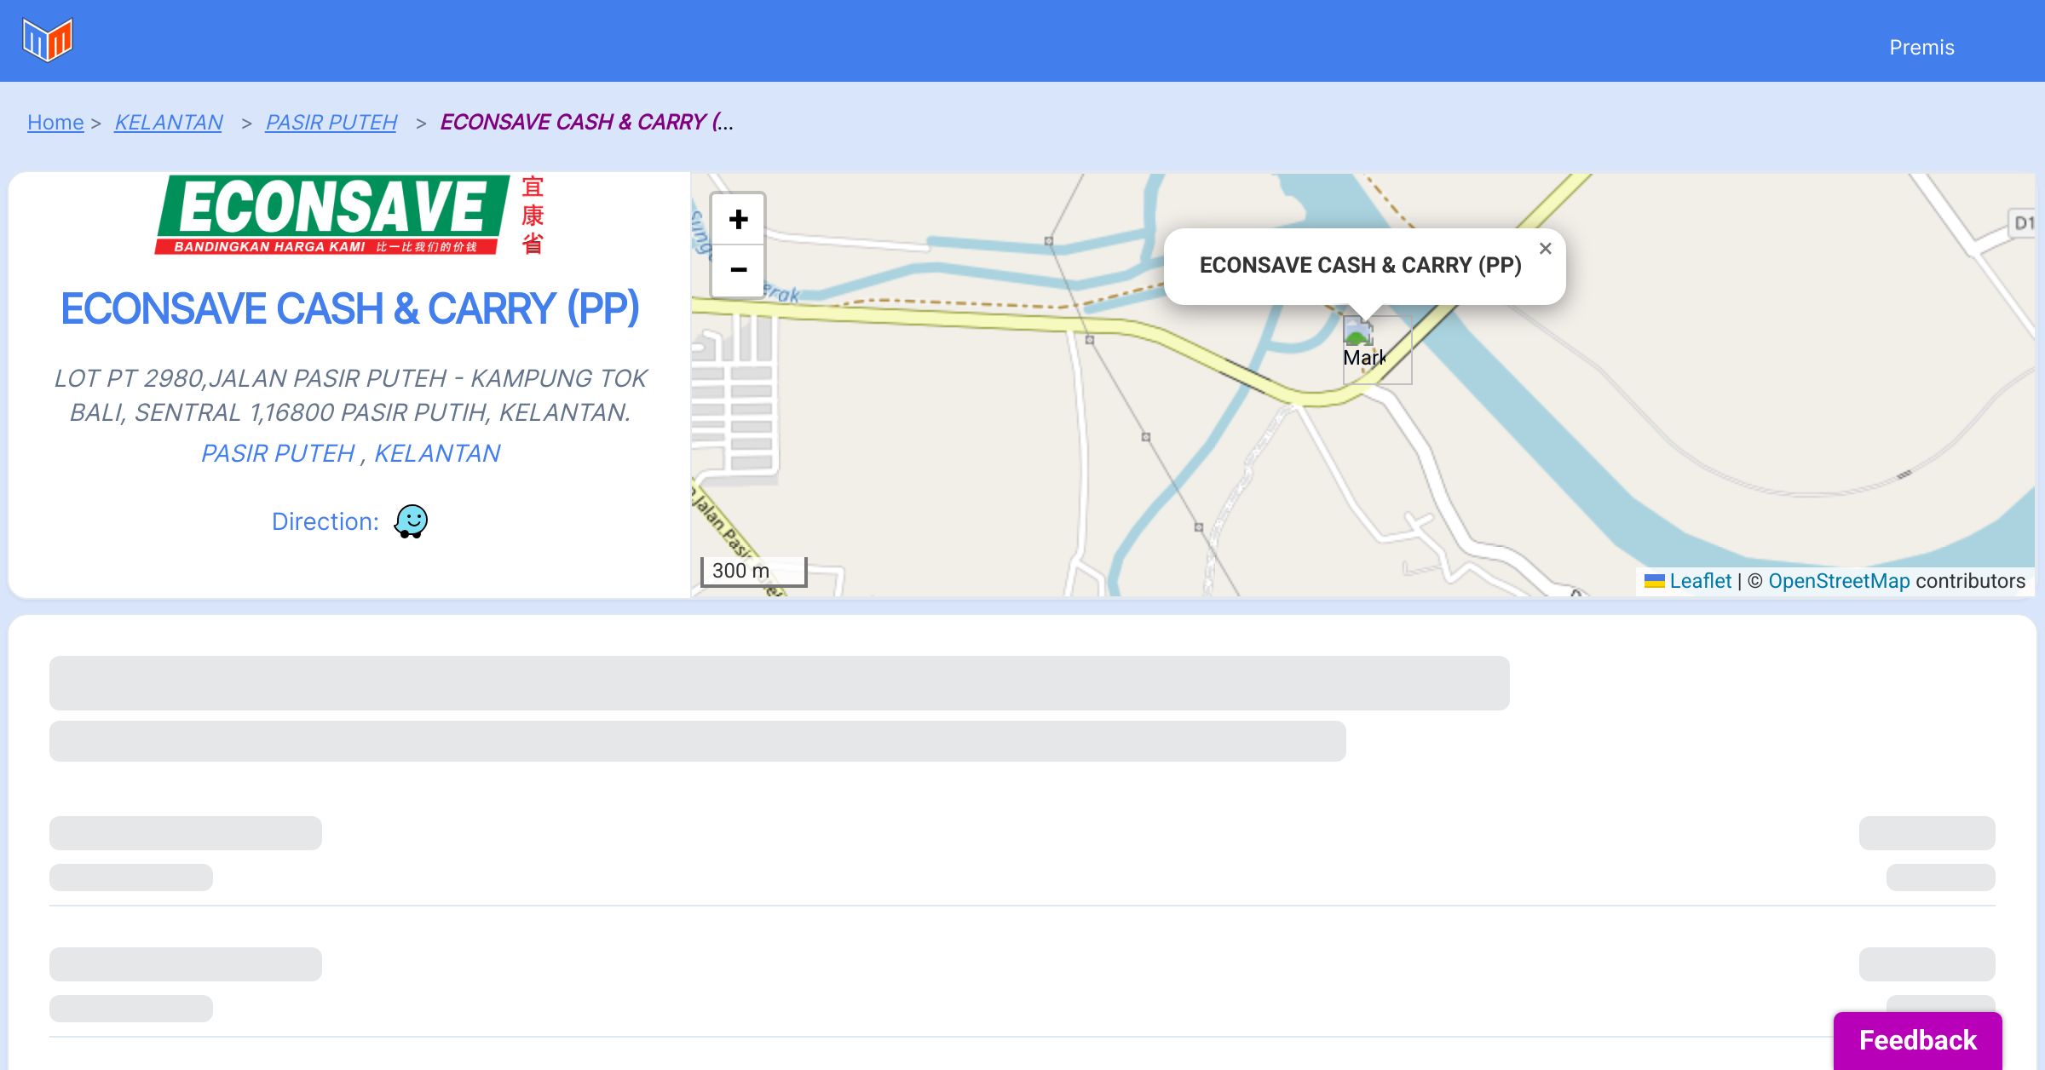Image resolution: width=2045 pixels, height=1070 pixels.
Task: Click the Leaflet attribution link
Action: click(1700, 581)
